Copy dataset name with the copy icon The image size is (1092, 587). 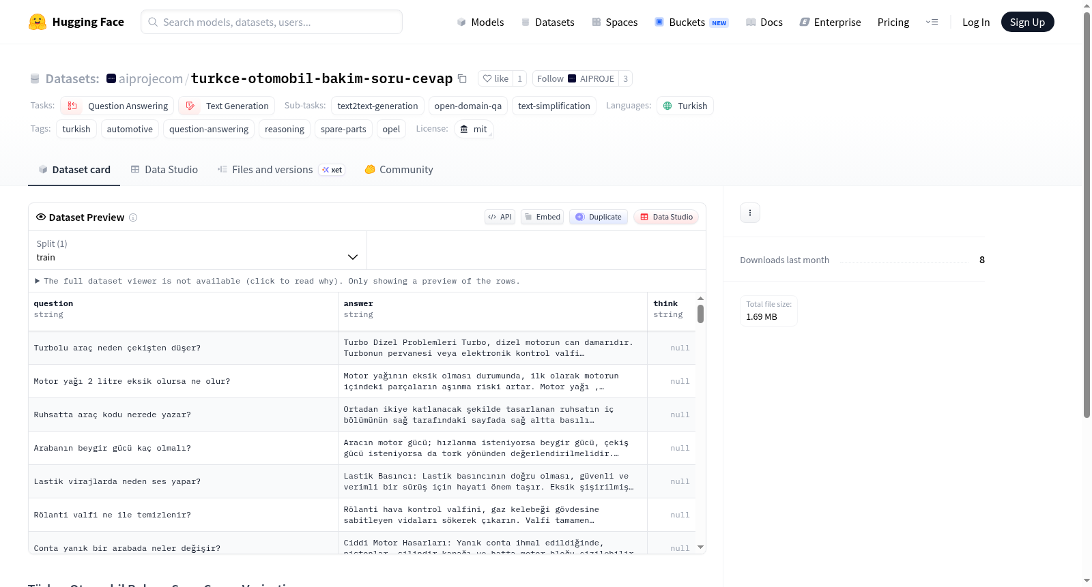pos(462,78)
